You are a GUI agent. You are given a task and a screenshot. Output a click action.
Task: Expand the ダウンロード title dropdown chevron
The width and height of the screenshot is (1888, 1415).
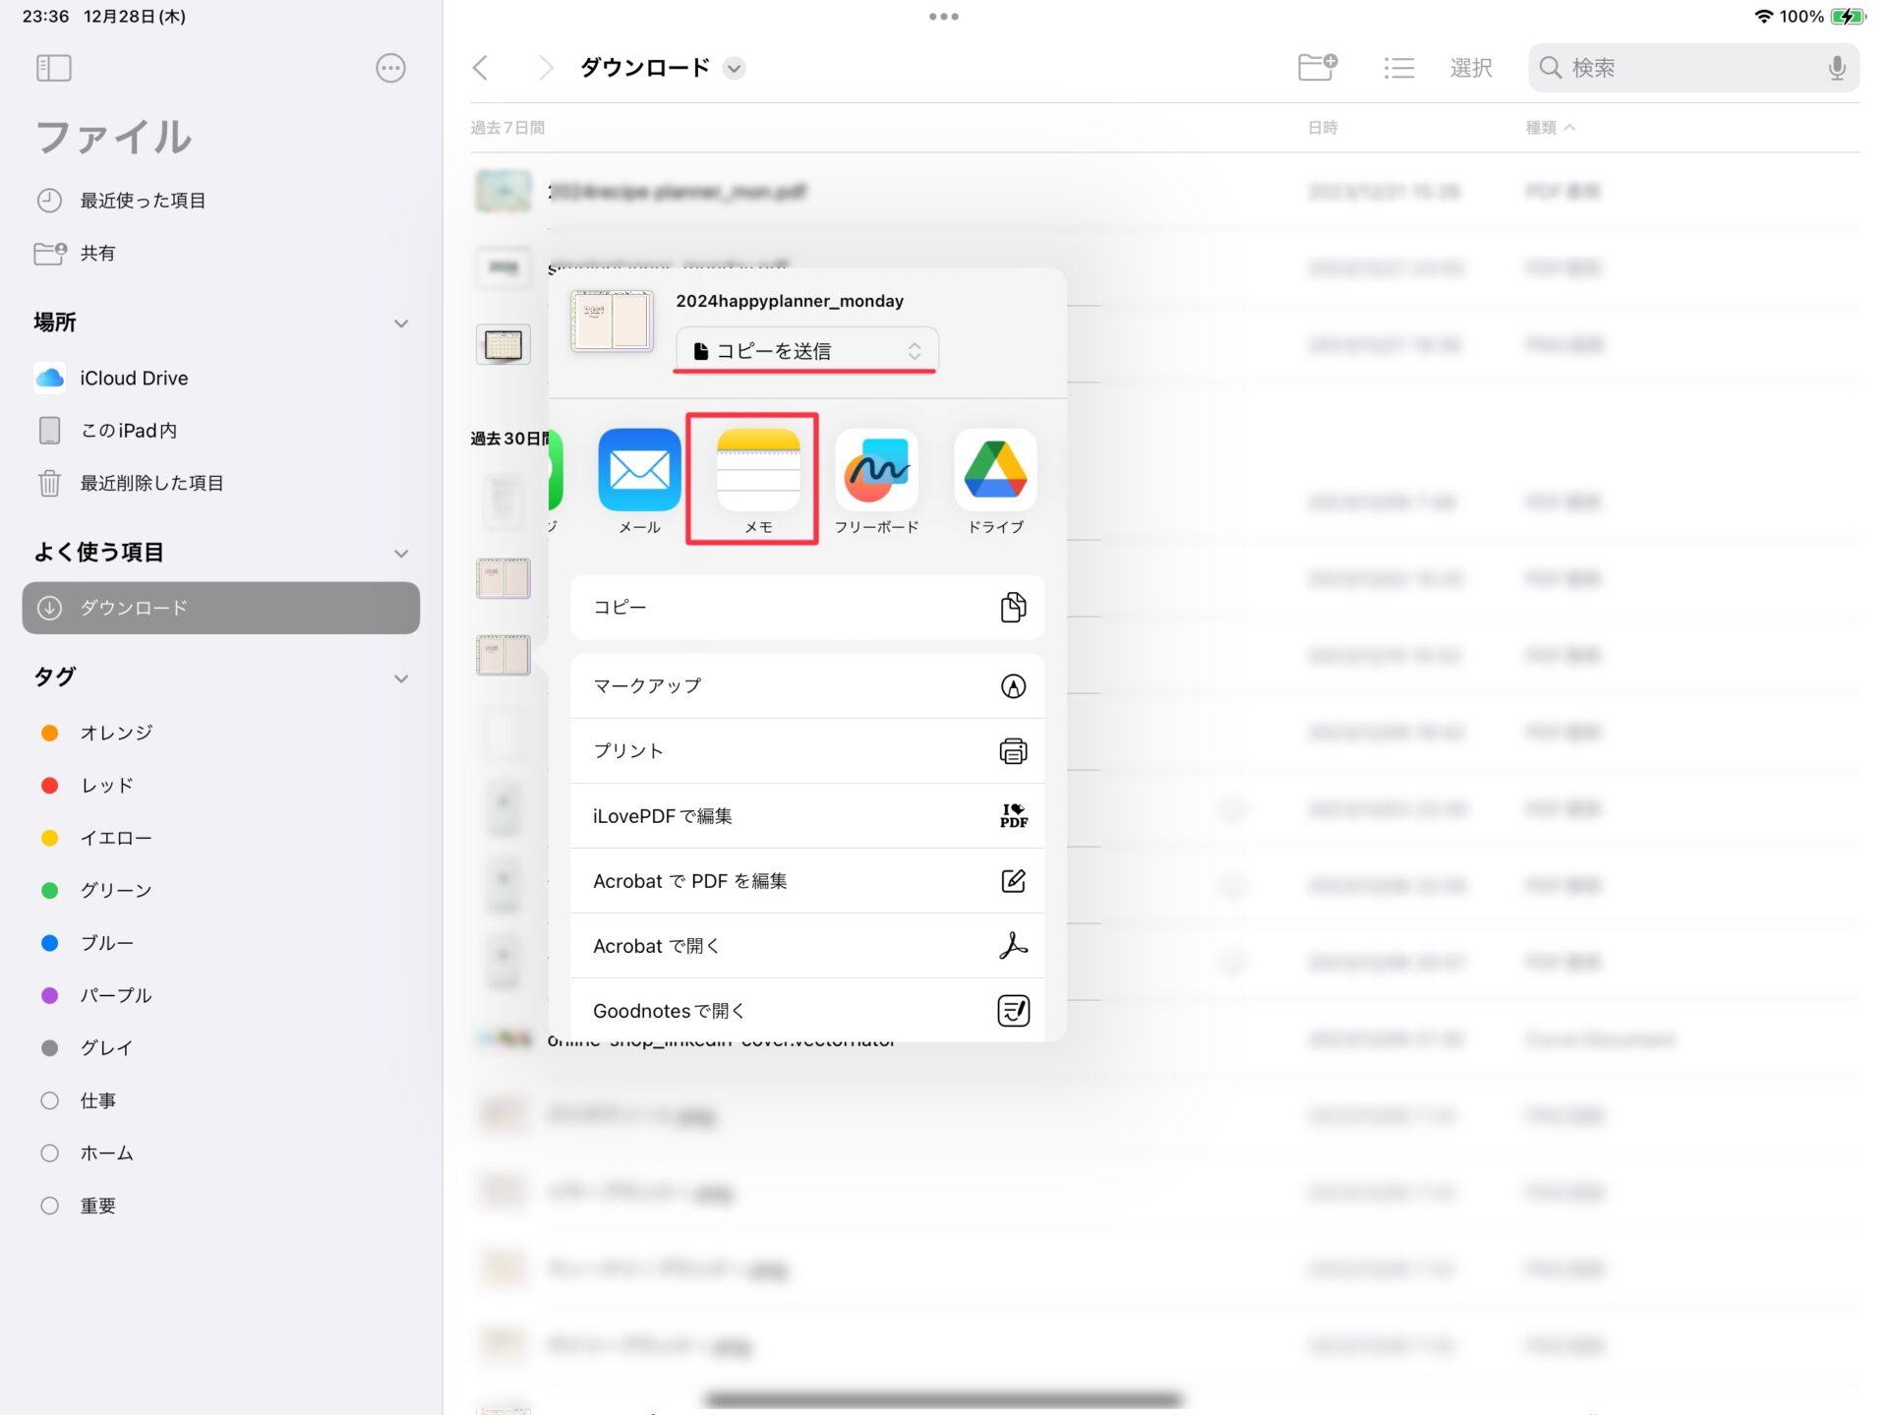pos(734,68)
